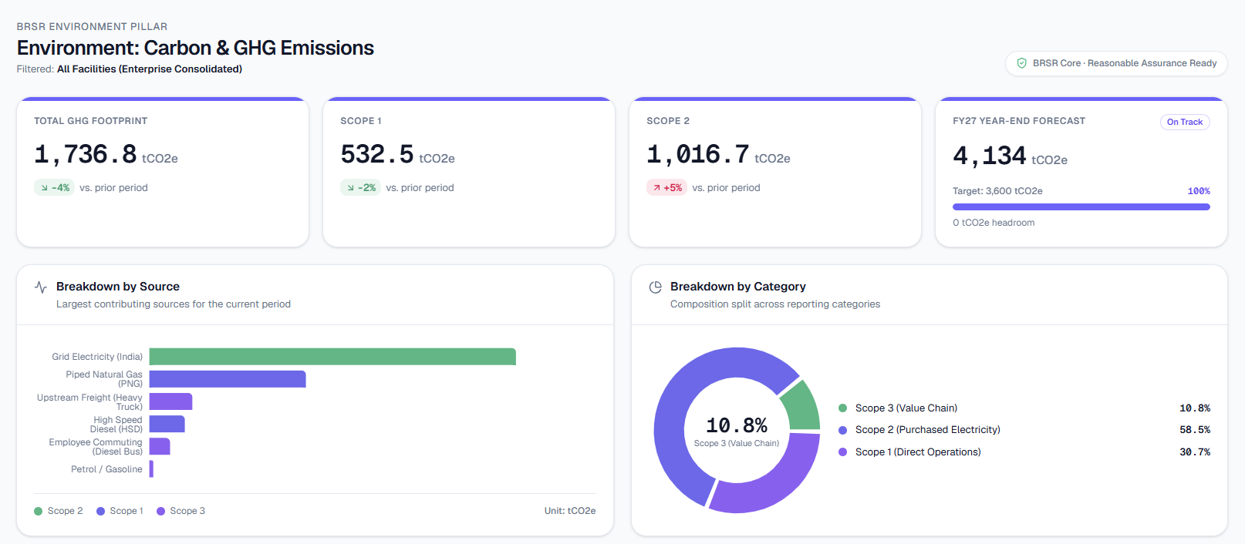Click the down arrow icon in the -2% badge
This screenshot has height=544, width=1245.
point(350,188)
